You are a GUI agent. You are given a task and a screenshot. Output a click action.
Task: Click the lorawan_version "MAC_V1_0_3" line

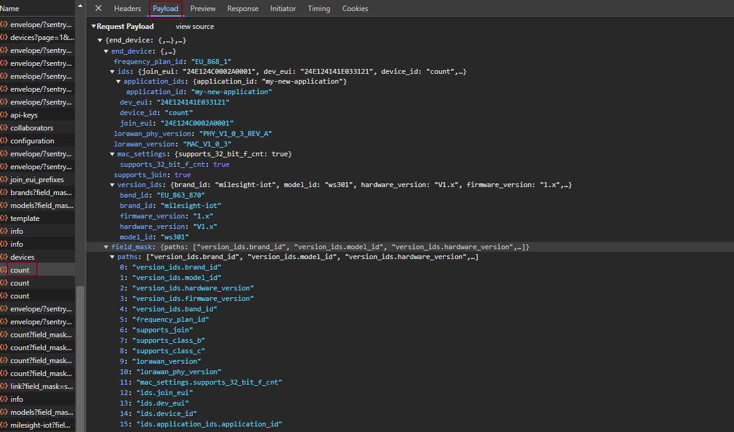click(x=173, y=144)
